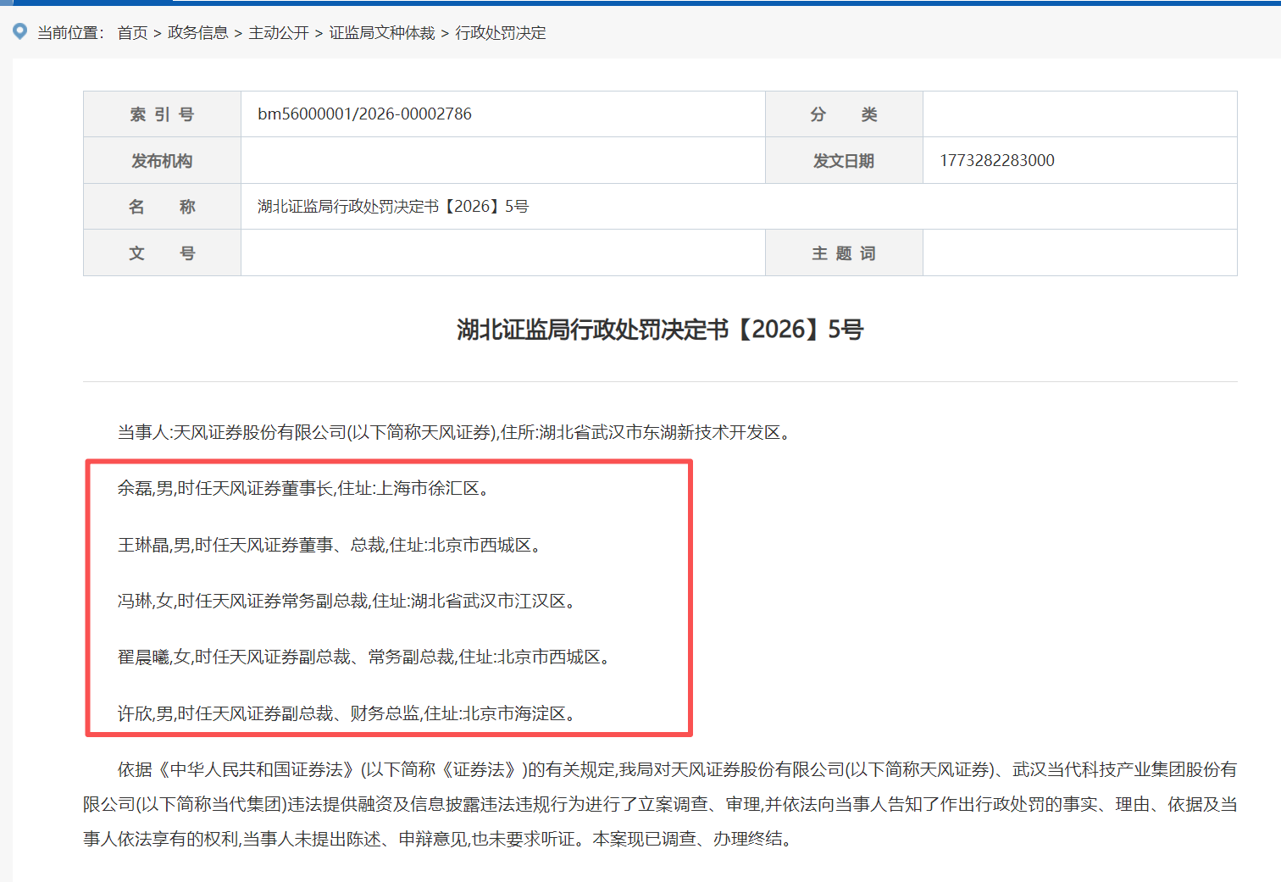Click the 发文日期 header cell

tap(844, 160)
